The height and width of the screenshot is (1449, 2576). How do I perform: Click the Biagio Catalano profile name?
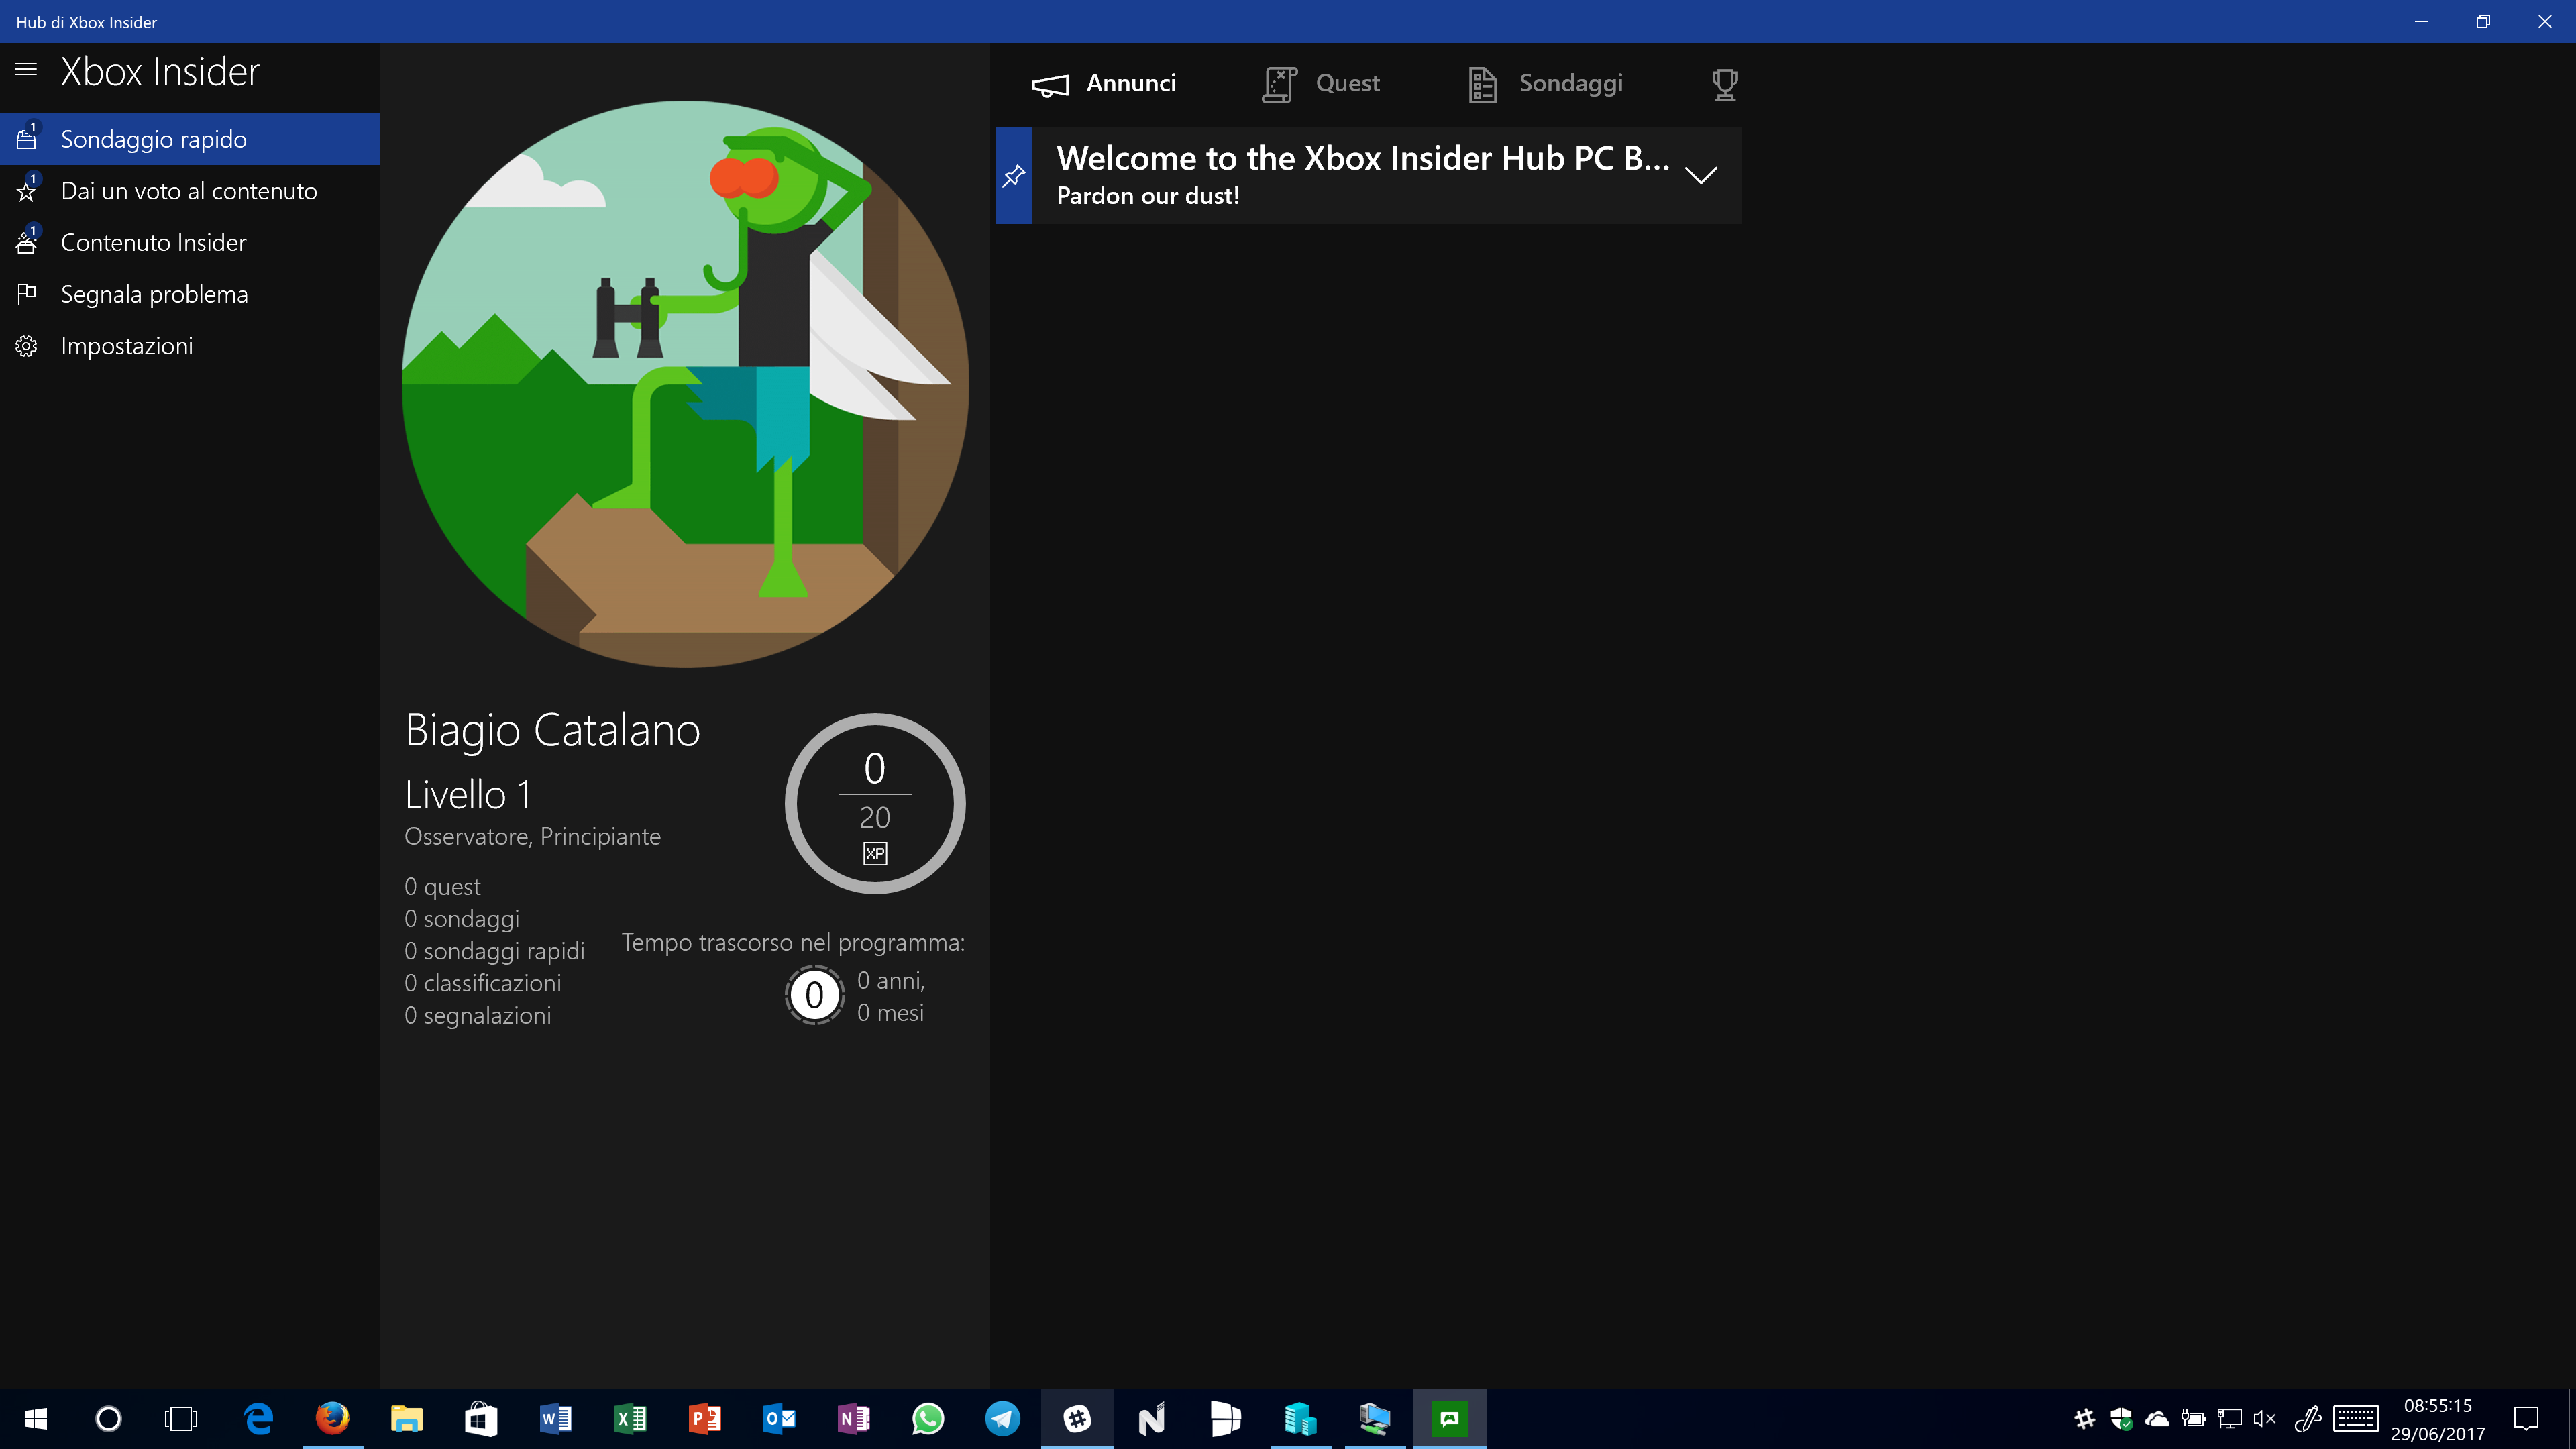(x=552, y=730)
